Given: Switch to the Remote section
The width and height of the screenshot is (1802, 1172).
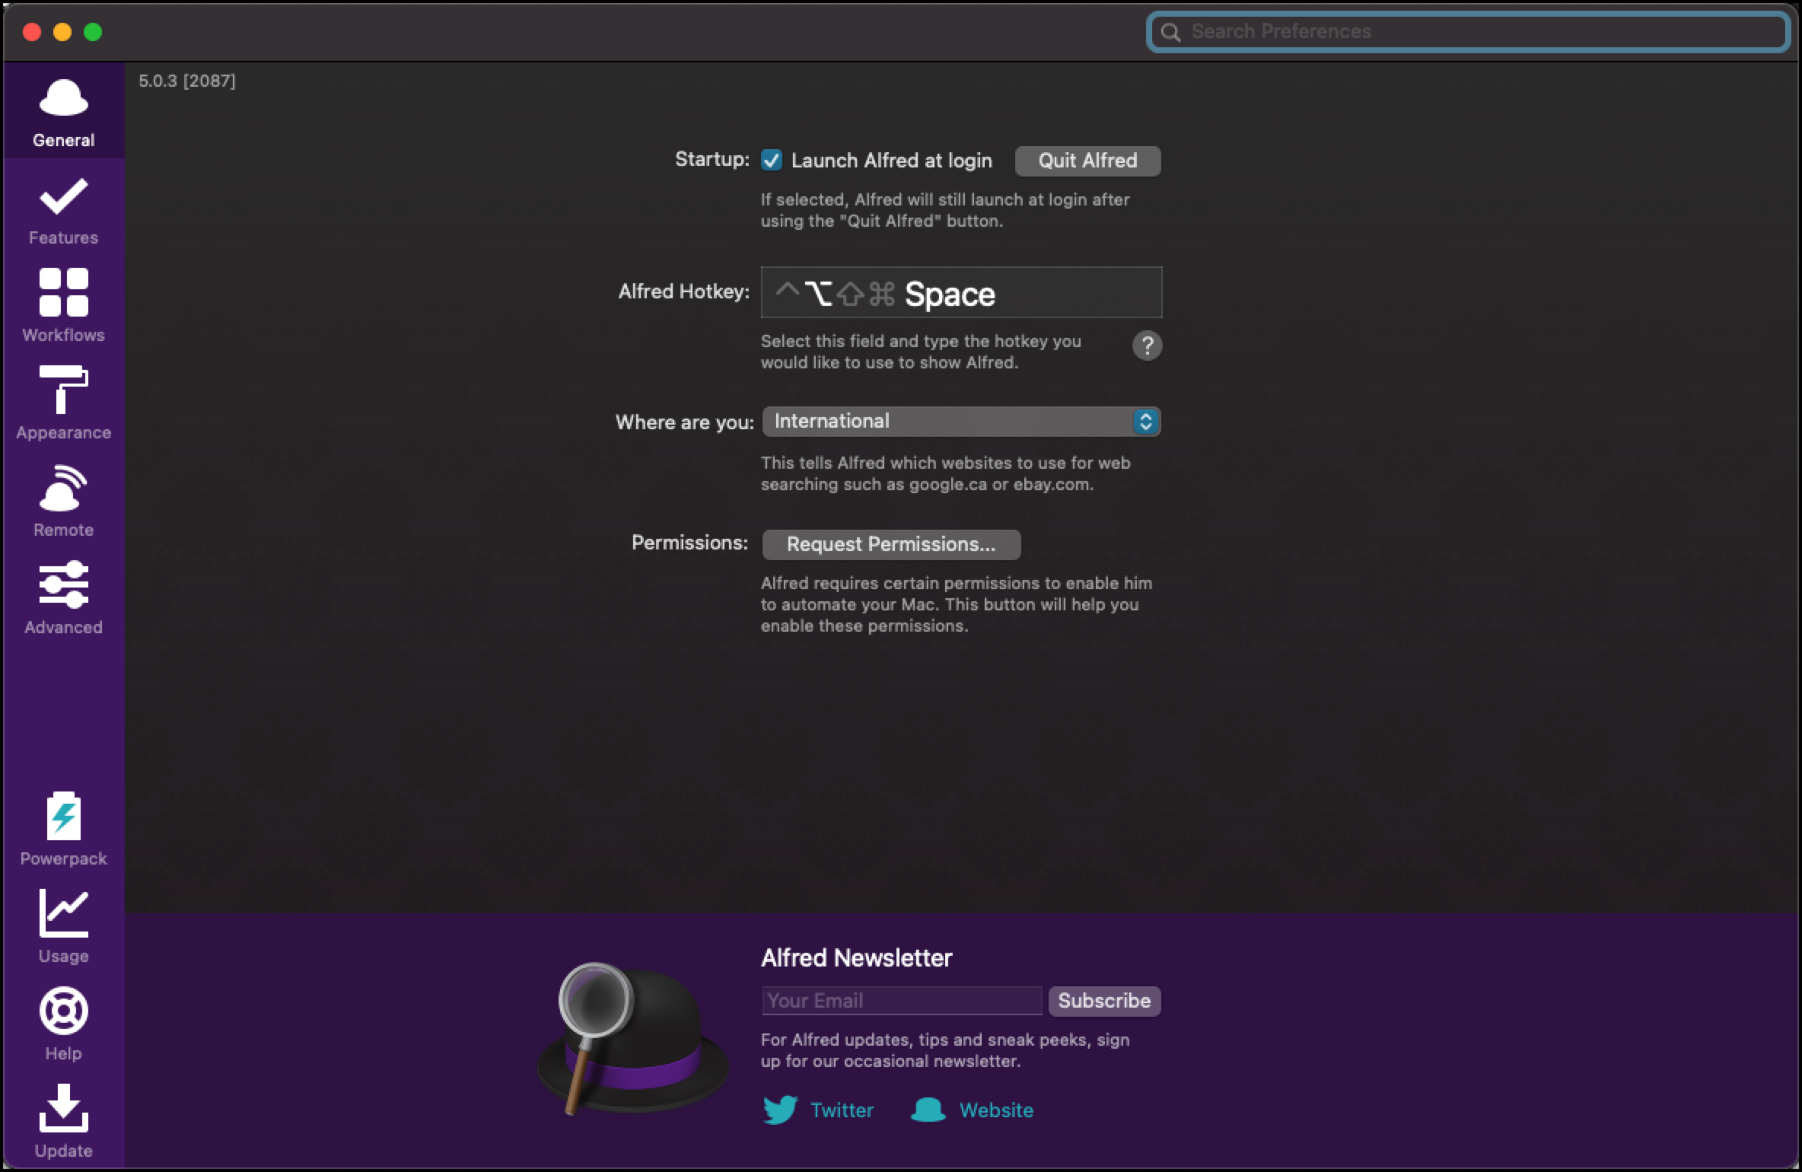Looking at the screenshot, I should pyautogui.click(x=64, y=501).
